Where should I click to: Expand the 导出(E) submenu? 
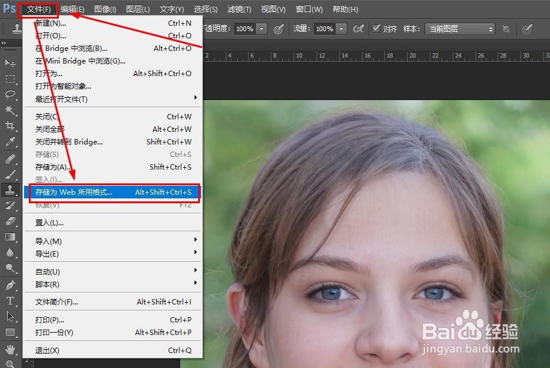tap(113, 254)
